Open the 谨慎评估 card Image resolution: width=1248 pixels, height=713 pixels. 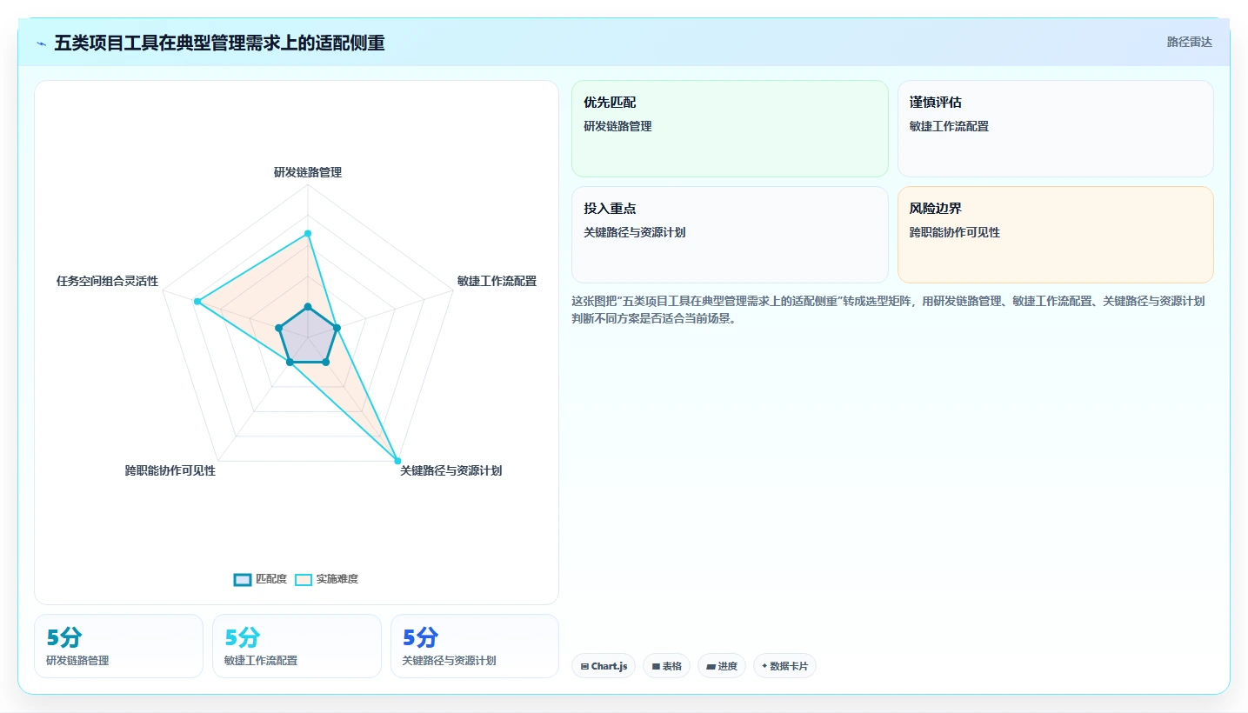pos(1055,129)
